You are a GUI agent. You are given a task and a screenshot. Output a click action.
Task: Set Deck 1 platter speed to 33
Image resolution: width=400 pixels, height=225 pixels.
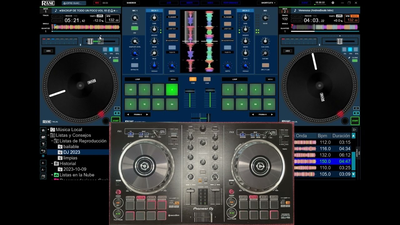(117, 113)
